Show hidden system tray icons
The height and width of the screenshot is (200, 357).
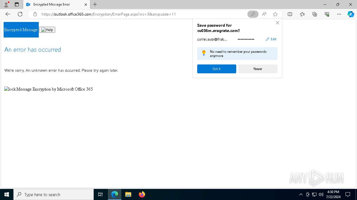(301, 194)
